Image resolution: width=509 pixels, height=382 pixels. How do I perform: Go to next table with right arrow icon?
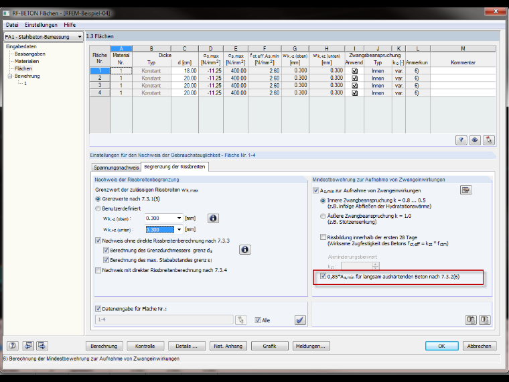pyautogui.click(x=42, y=346)
